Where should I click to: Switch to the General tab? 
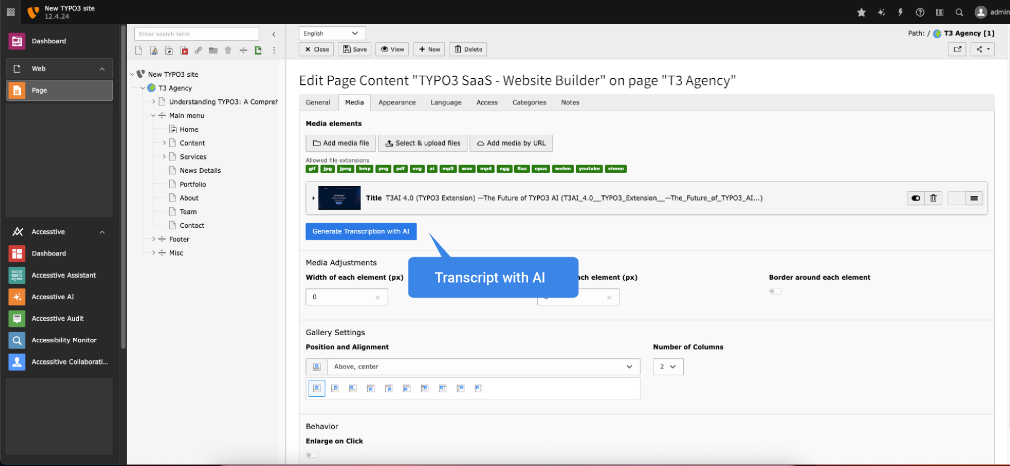[318, 102]
